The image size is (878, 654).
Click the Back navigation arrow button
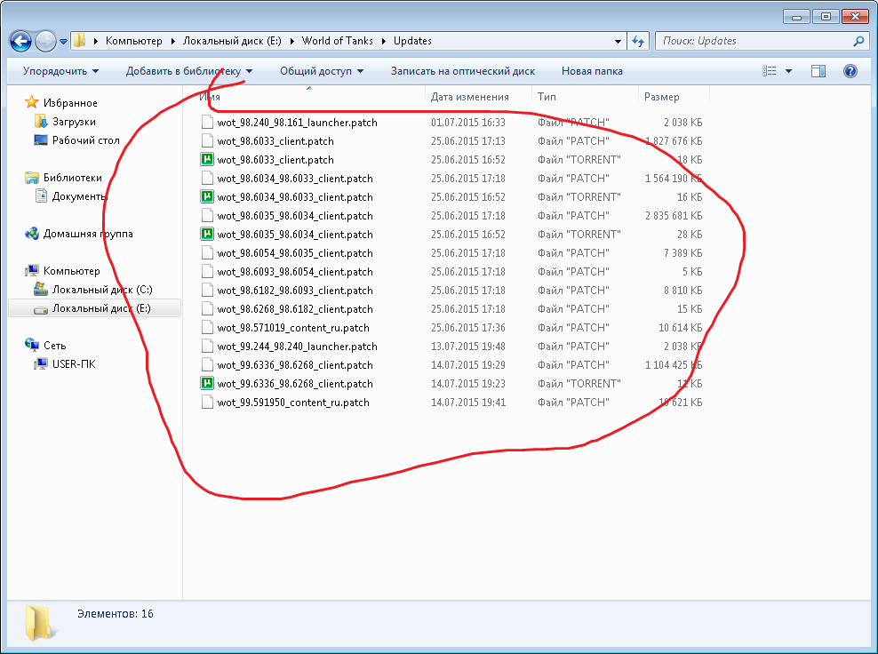click(x=21, y=41)
